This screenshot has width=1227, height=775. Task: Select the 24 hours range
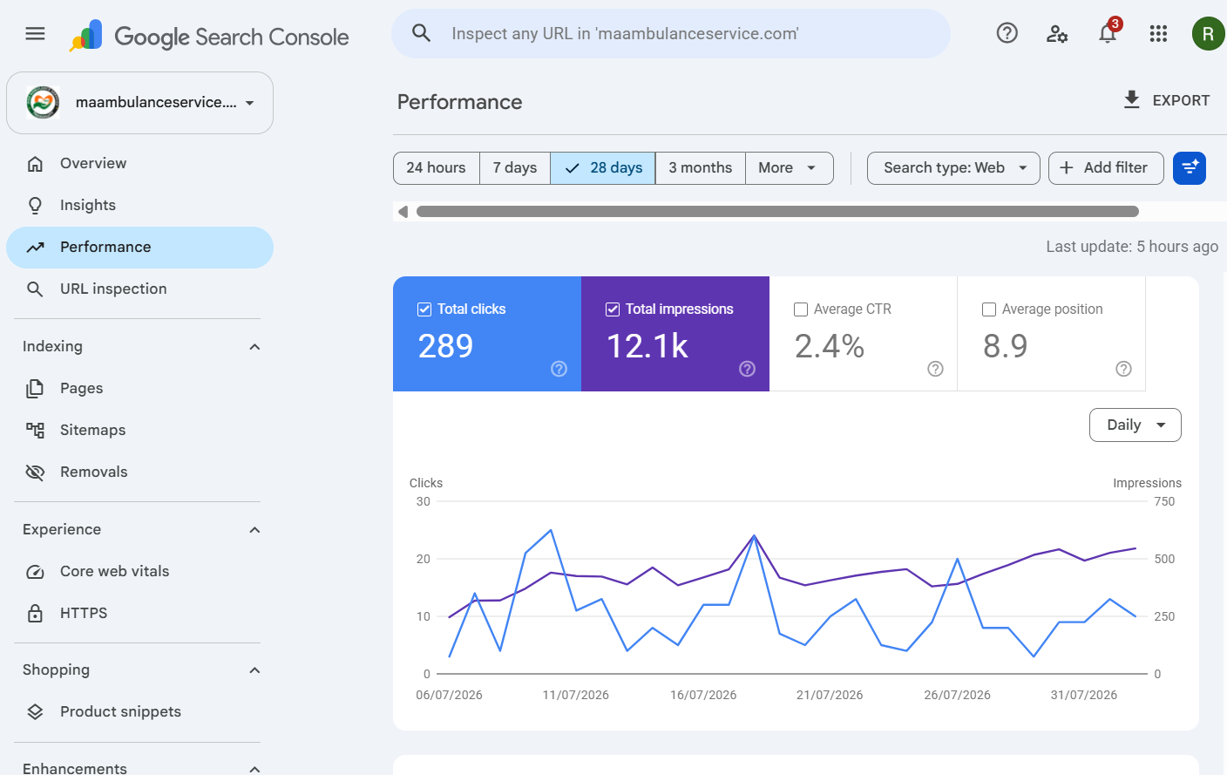pyautogui.click(x=436, y=168)
